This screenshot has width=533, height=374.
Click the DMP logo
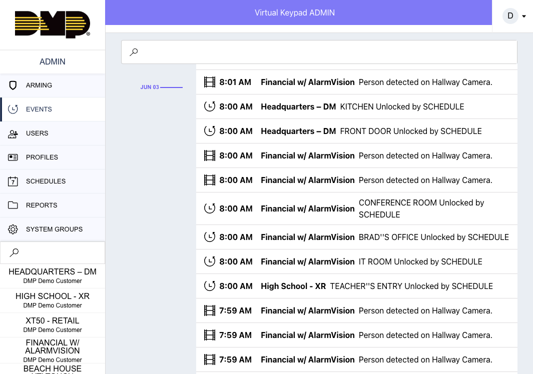[53, 24]
